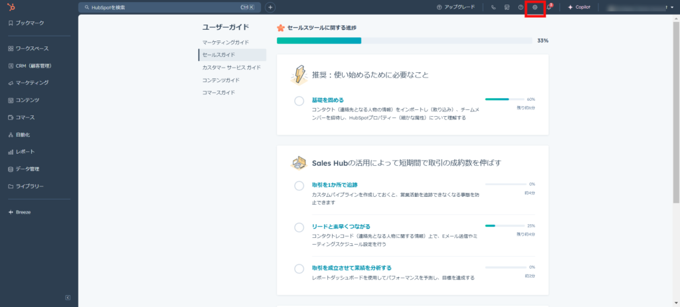
Task: Open the 取引を1か所で追跡 link
Action: click(x=335, y=185)
